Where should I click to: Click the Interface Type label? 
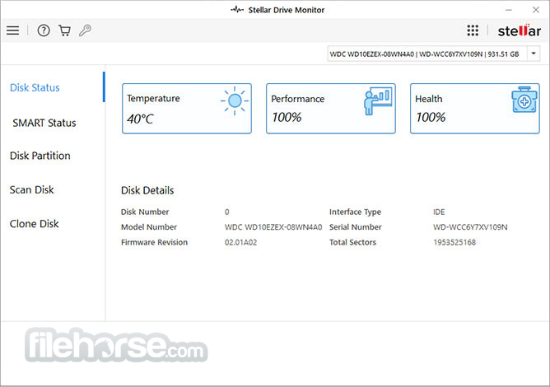click(355, 212)
